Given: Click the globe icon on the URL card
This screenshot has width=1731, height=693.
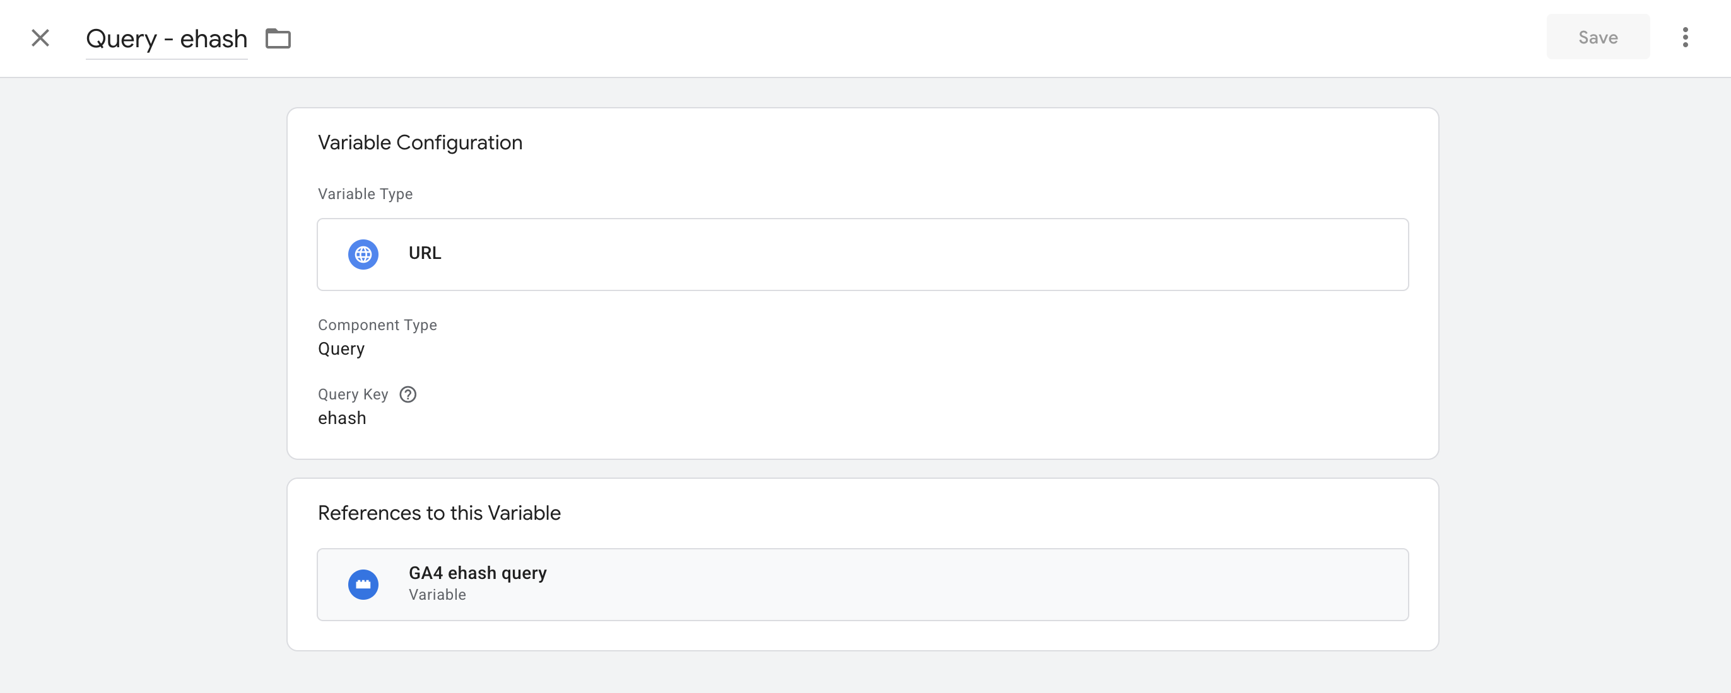Looking at the screenshot, I should (363, 255).
